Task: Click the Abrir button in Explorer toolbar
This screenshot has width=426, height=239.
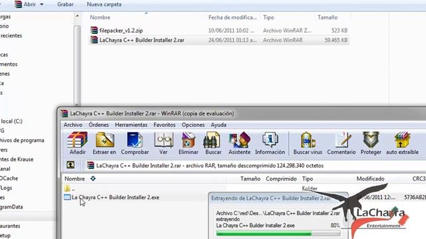Action: tap(25, 5)
